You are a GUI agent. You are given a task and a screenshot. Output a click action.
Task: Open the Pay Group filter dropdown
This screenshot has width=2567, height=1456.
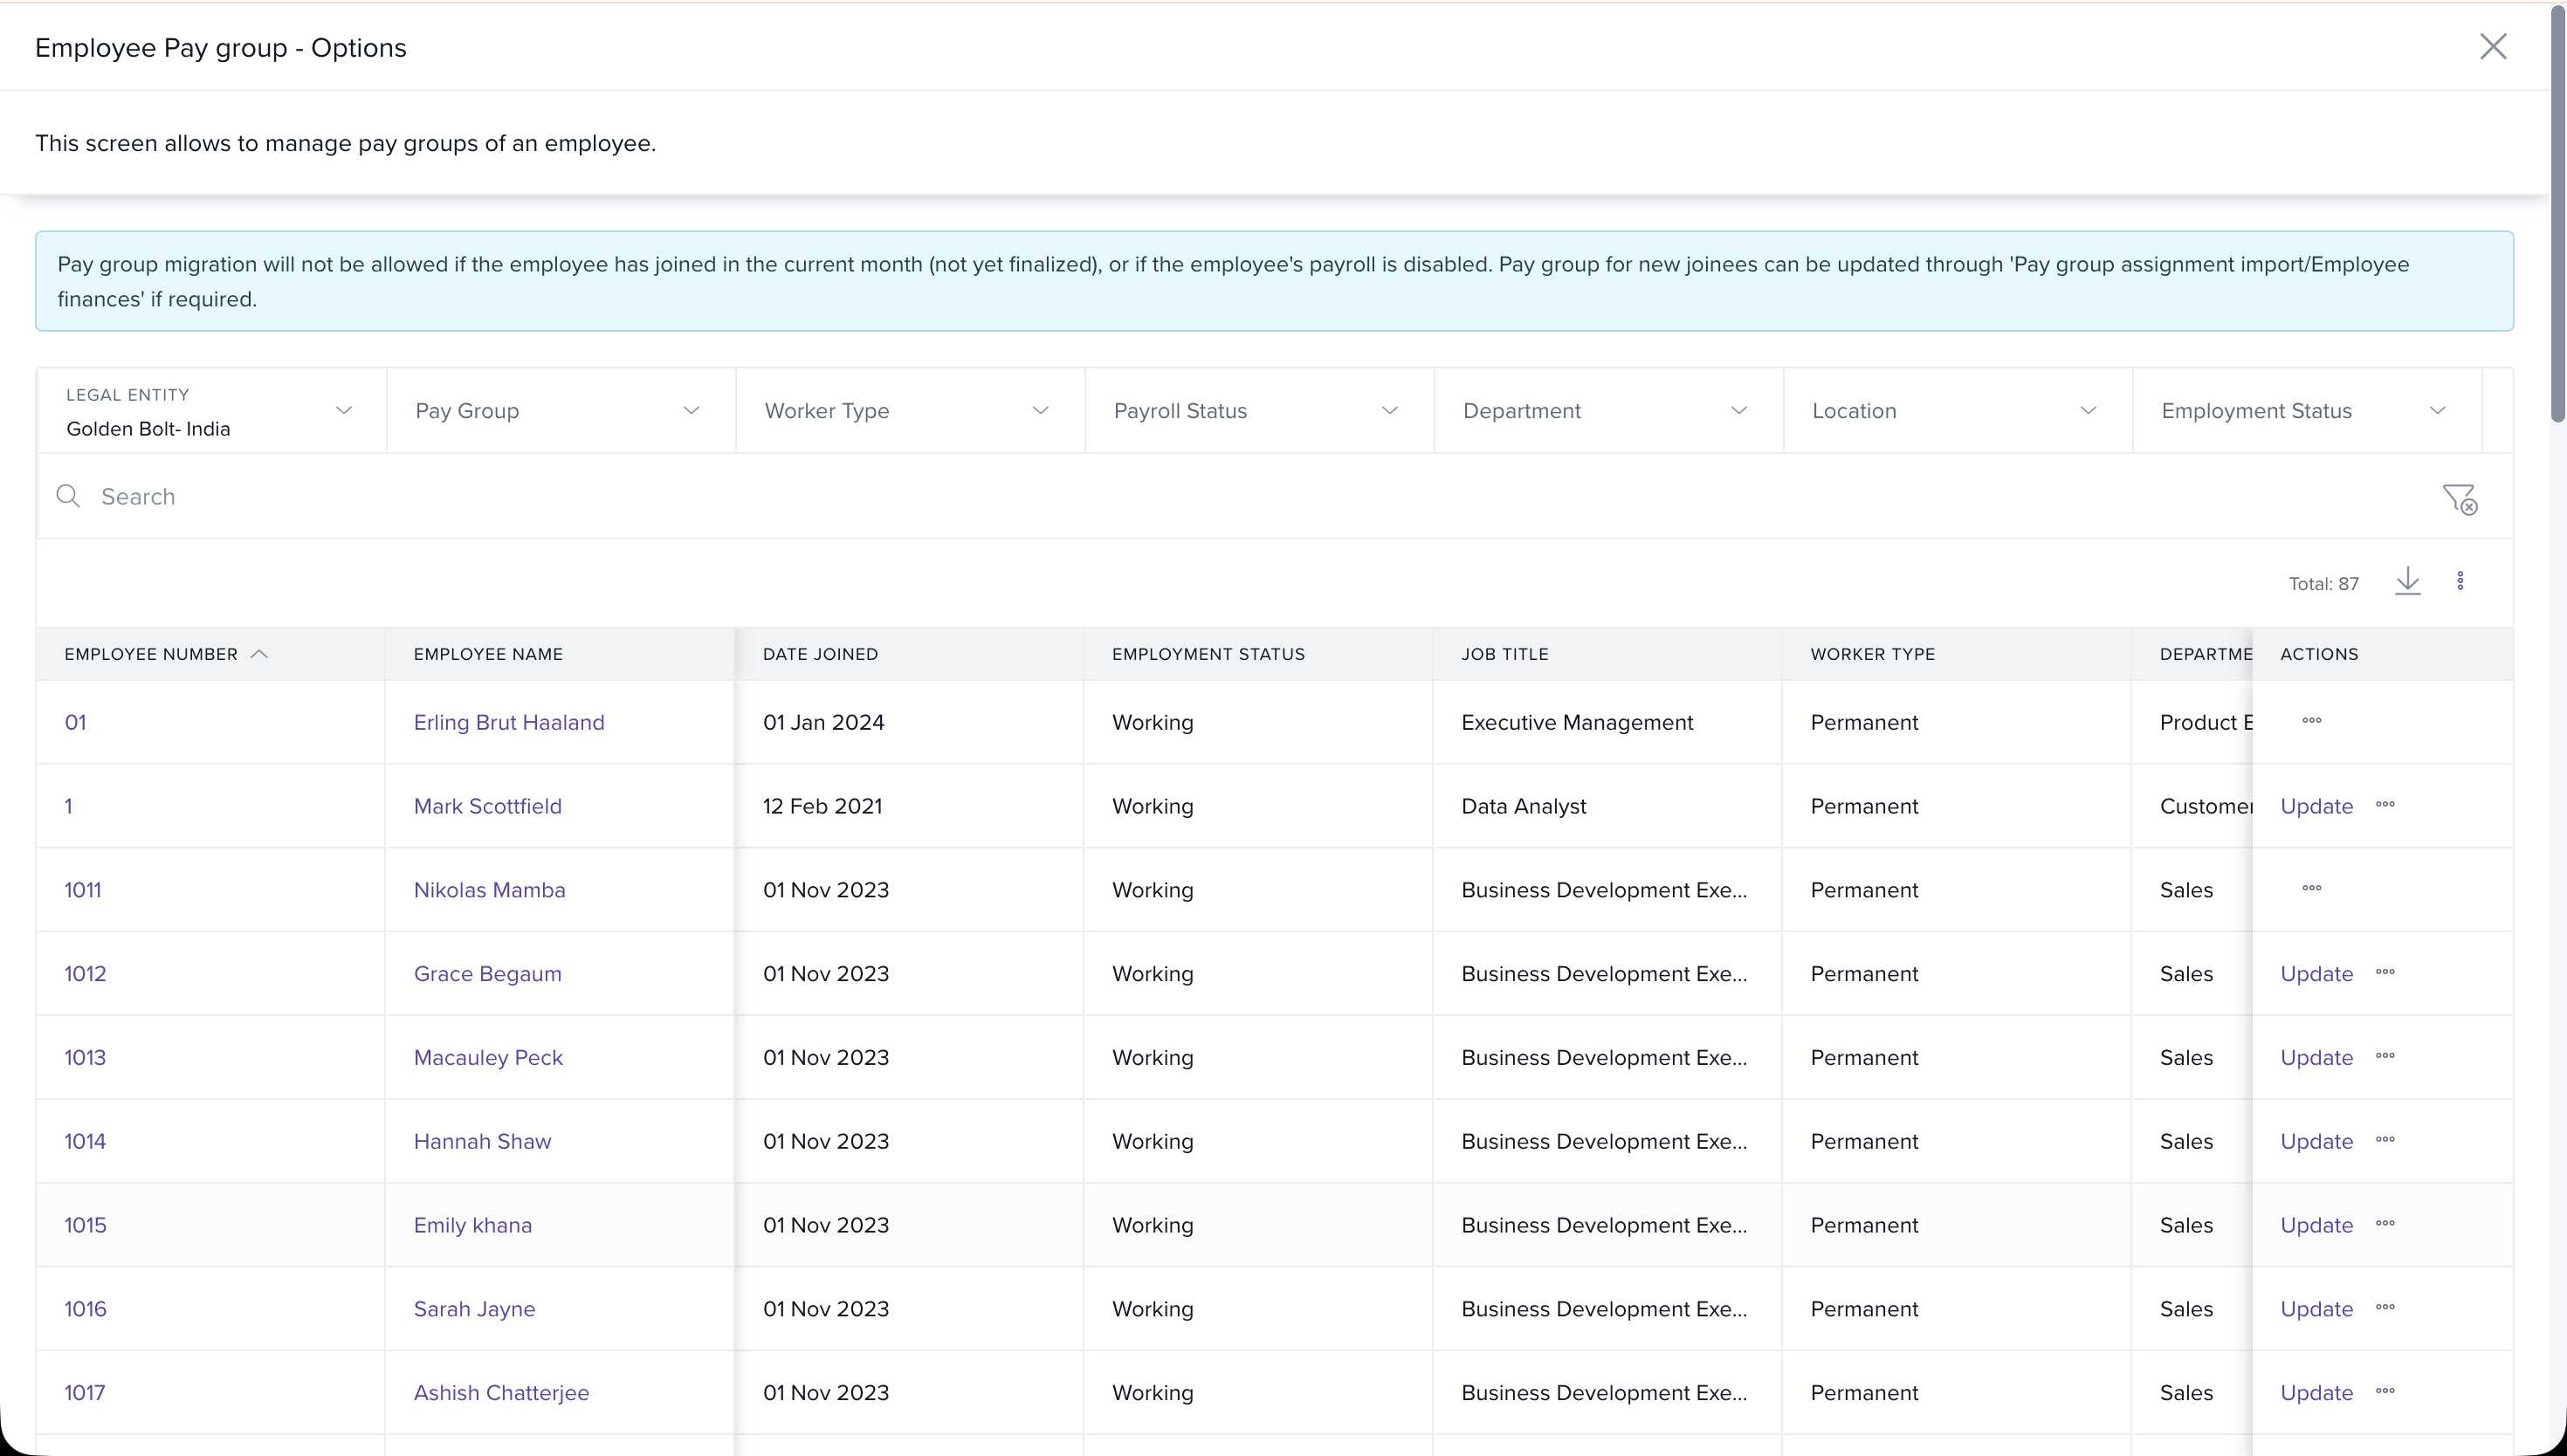pos(690,411)
